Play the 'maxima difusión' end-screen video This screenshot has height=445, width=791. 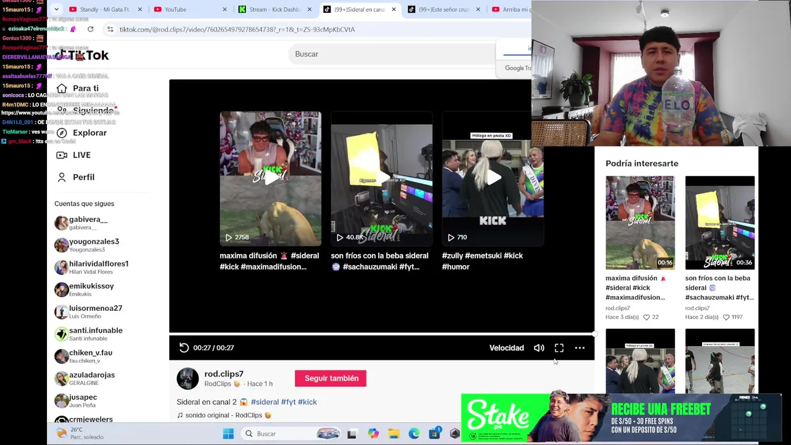pos(271,179)
